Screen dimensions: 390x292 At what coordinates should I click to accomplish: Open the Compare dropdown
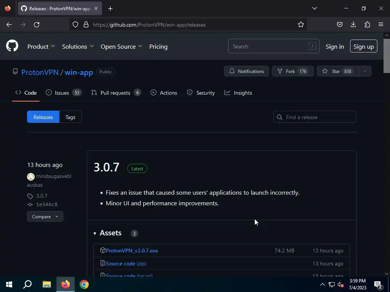pyautogui.click(x=45, y=216)
